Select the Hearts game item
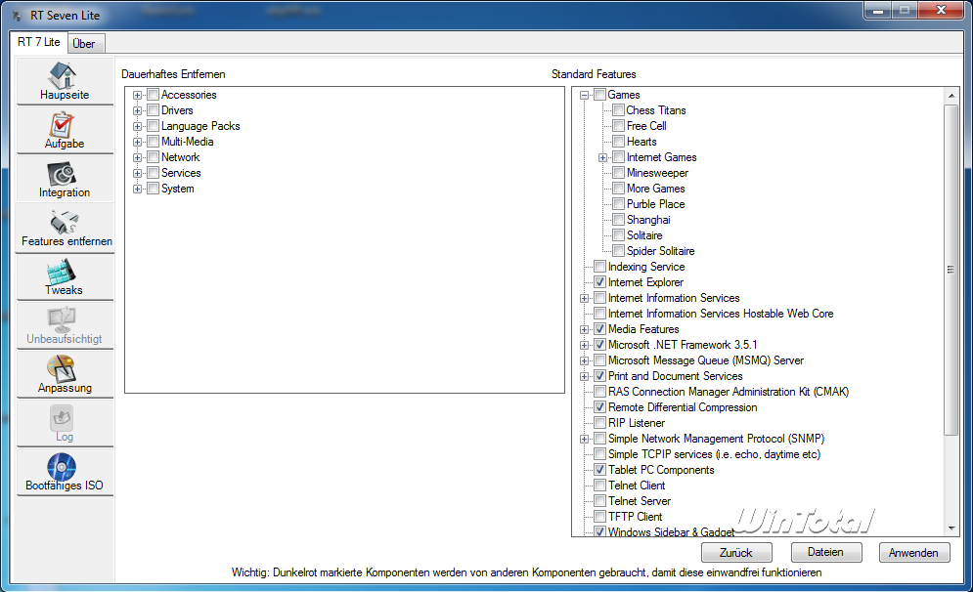Image resolution: width=973 pixels, height=592 pixels. [641, 142]
